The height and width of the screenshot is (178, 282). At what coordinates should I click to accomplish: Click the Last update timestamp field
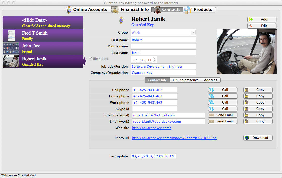[153, 156]
